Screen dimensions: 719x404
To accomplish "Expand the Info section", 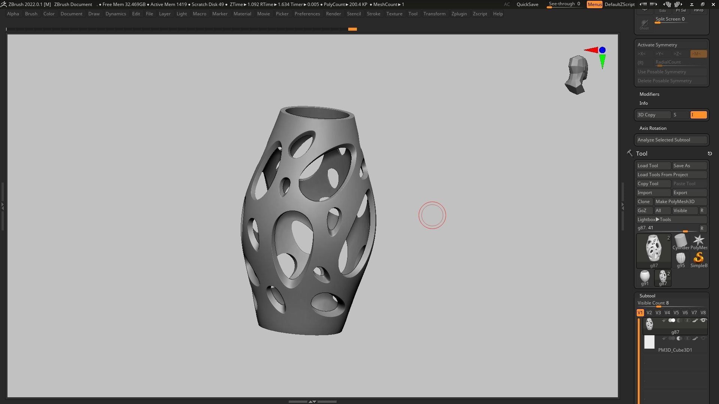I will 643,103.
